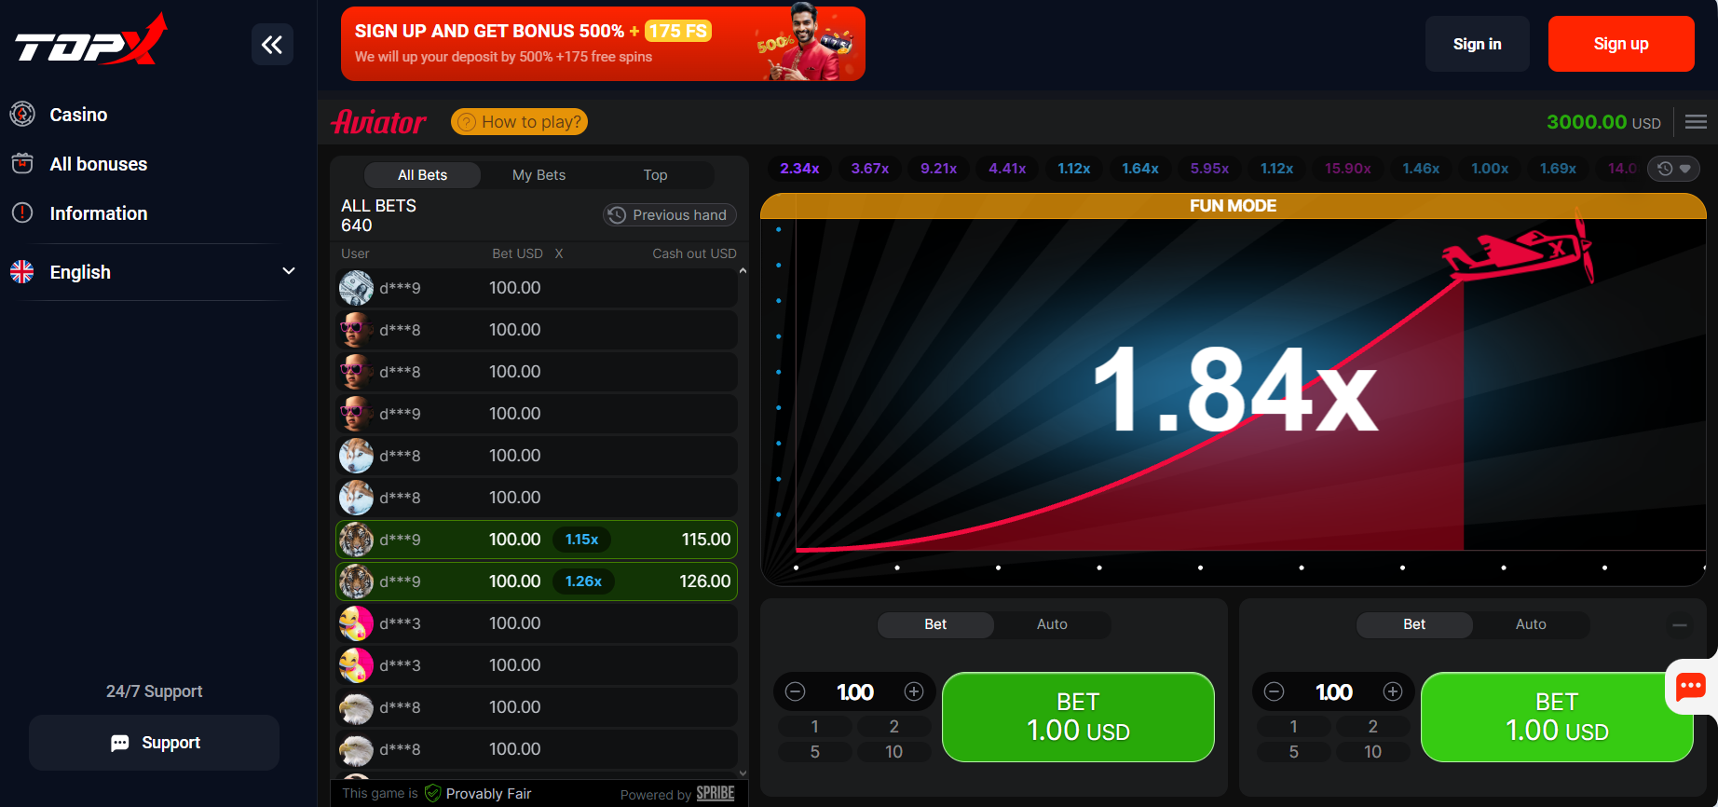Decrease left bet amount with minus icon
Image resolution: width=1718 pixels, height=807 pixels.
pos(796,691)
